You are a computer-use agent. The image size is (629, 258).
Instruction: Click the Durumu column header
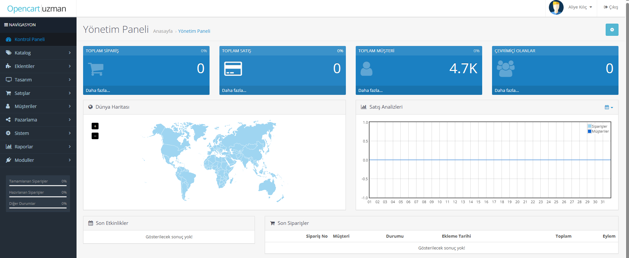pyautogui.click(x=395, y=236)
